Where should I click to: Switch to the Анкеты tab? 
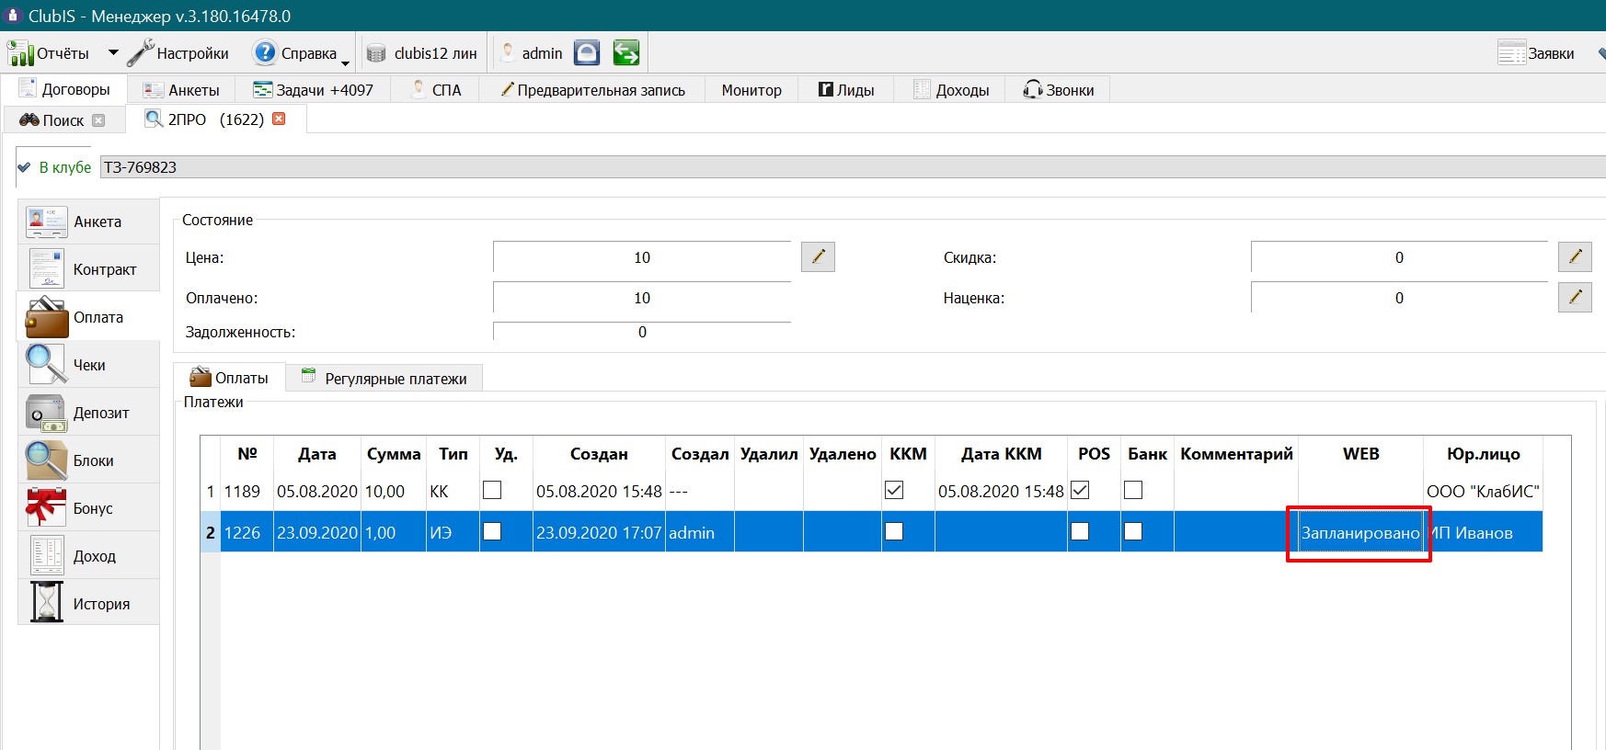pyautogui.click(x=181, y=90)
